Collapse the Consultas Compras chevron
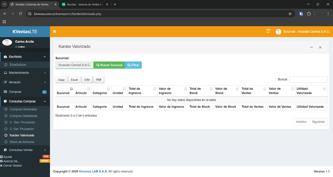Screen dimensions: 333x177 click(x=45, y=102)
